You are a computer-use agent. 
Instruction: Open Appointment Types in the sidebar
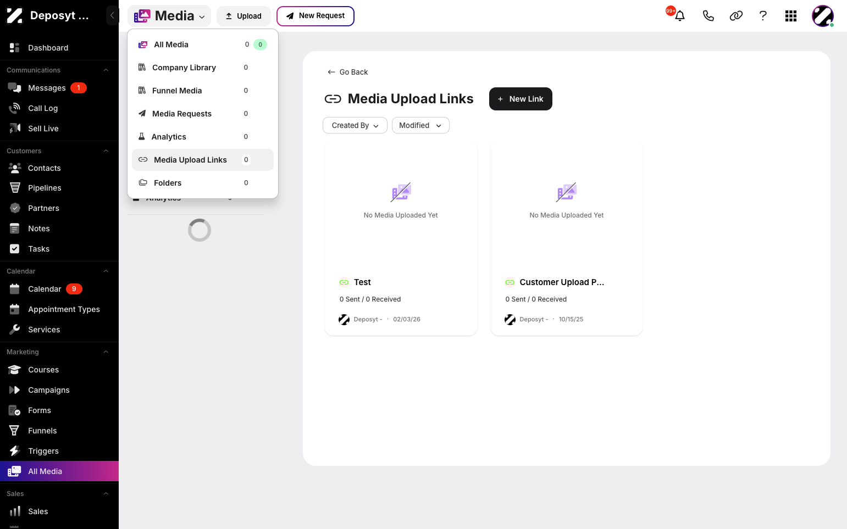[59, 309]
